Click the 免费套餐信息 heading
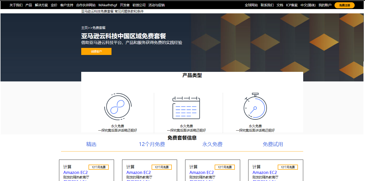The height and width of the screenshot is (181, 365). click(x=182, y=138)
